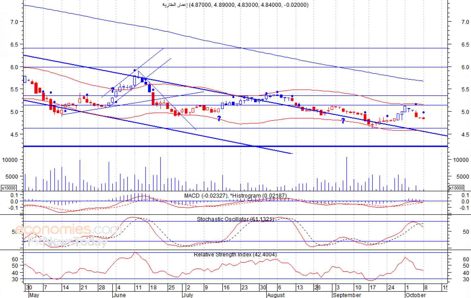Click the date label 15 on the time axis
The height and width of the screenshot is (298, 471).
(x=445, y=287)
